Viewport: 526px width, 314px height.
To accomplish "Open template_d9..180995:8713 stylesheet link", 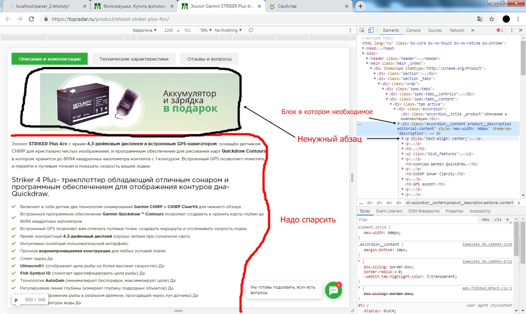I will pyautogui.click(x=487, y=261).
